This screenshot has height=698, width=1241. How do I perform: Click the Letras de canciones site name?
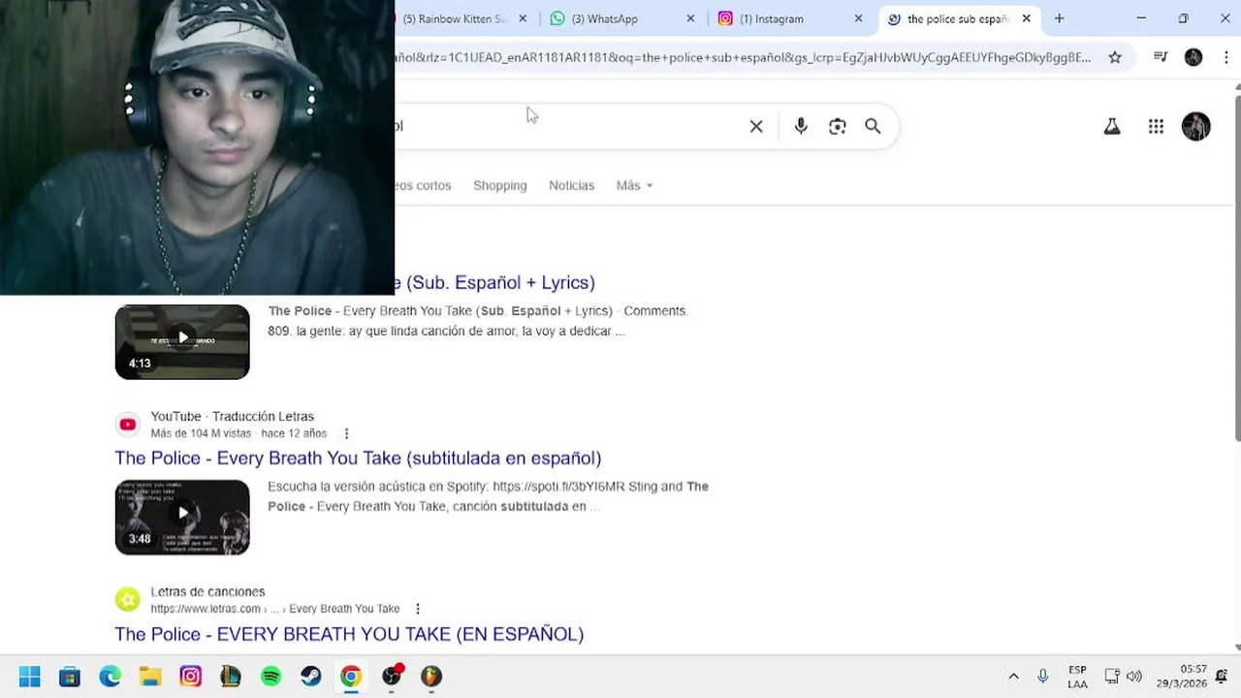pos(207,591)
